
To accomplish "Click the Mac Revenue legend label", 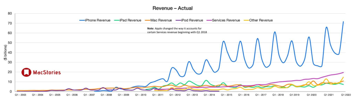I will pyautogui.click(x=161, y=20).
